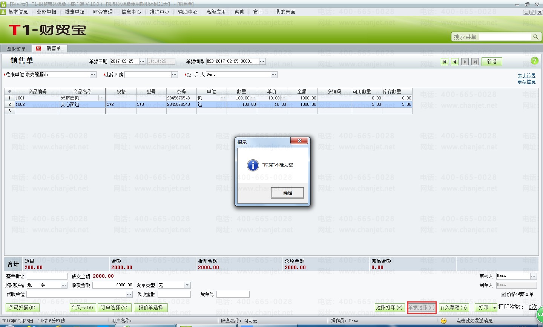The image size is (543, 327).
Task: Click the 搜索菜单 search input
Action: point(505,37)
